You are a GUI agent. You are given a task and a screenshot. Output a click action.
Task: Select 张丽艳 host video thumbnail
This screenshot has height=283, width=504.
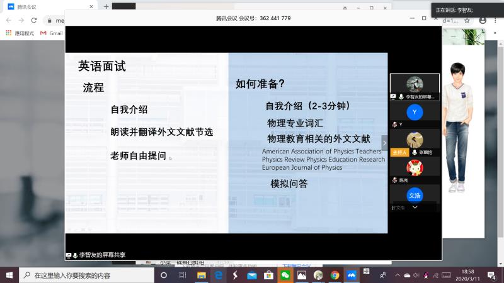pos(415,140)
